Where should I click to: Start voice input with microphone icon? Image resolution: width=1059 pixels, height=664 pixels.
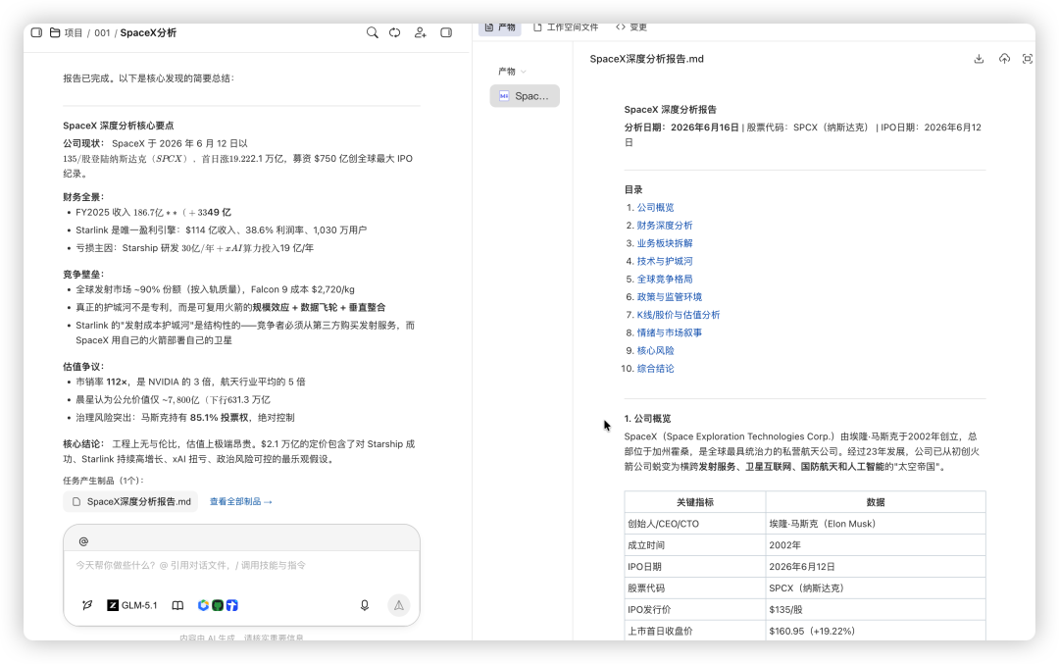(x=365, y=605)
